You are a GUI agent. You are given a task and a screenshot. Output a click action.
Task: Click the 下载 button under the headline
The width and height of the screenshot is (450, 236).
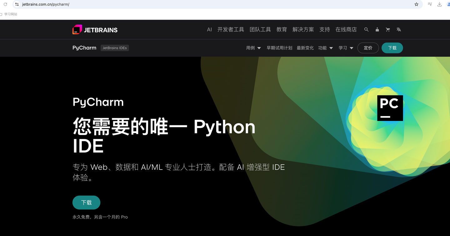click(86, 203)
